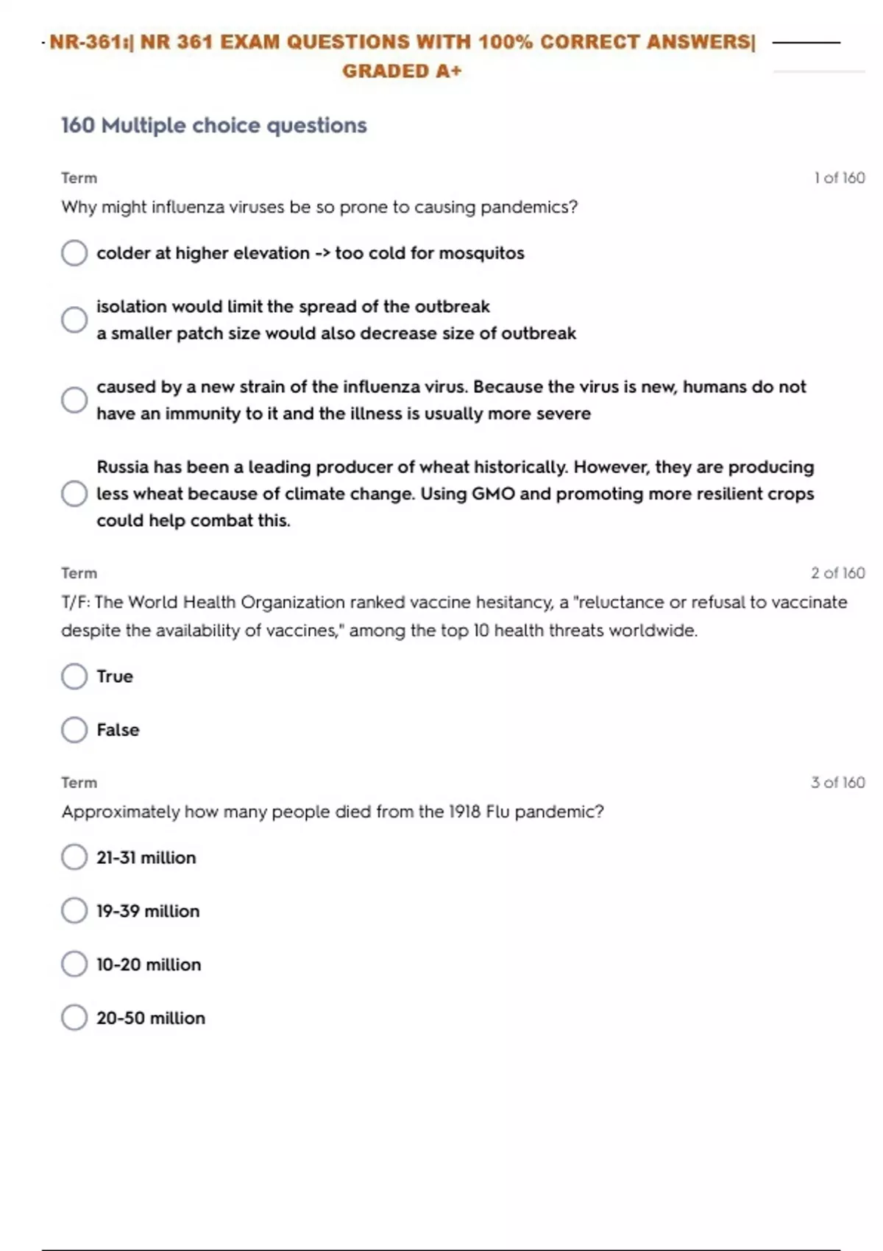Click the '3 of 160' question counter
This screenshot has height=1251, width=883.
837,782
